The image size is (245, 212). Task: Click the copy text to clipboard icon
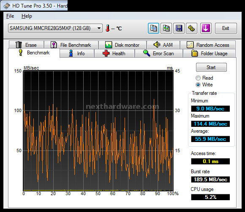tap(153, 28)
